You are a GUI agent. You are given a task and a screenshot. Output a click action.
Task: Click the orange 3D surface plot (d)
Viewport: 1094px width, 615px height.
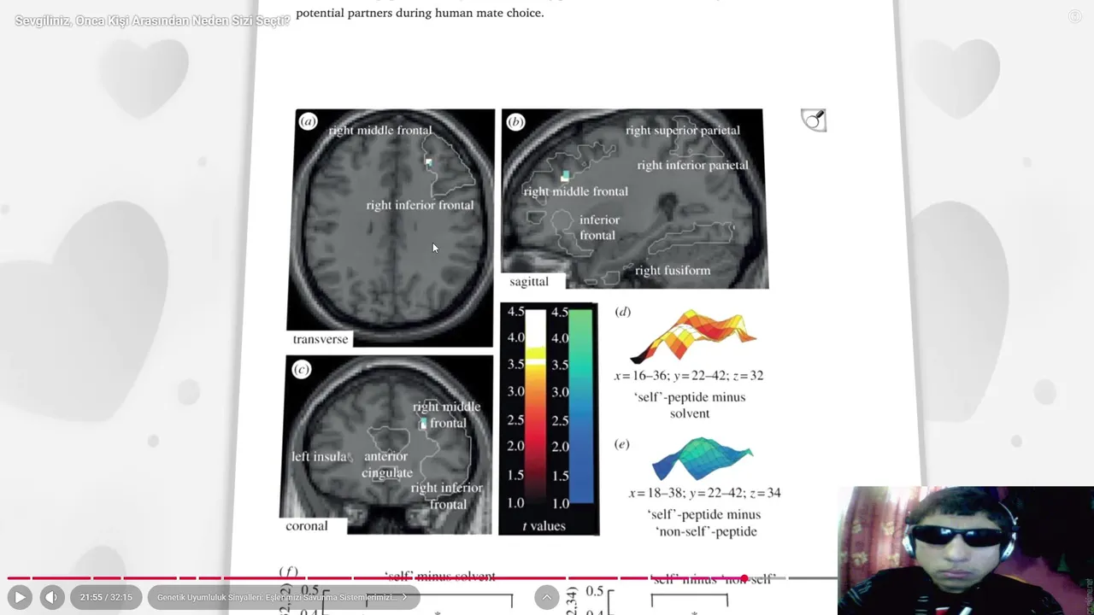[693, 336]
